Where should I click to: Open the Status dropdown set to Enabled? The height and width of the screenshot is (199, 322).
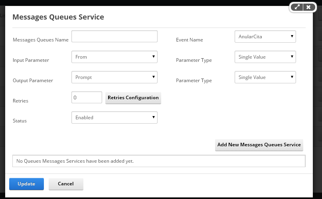point(115,117)
